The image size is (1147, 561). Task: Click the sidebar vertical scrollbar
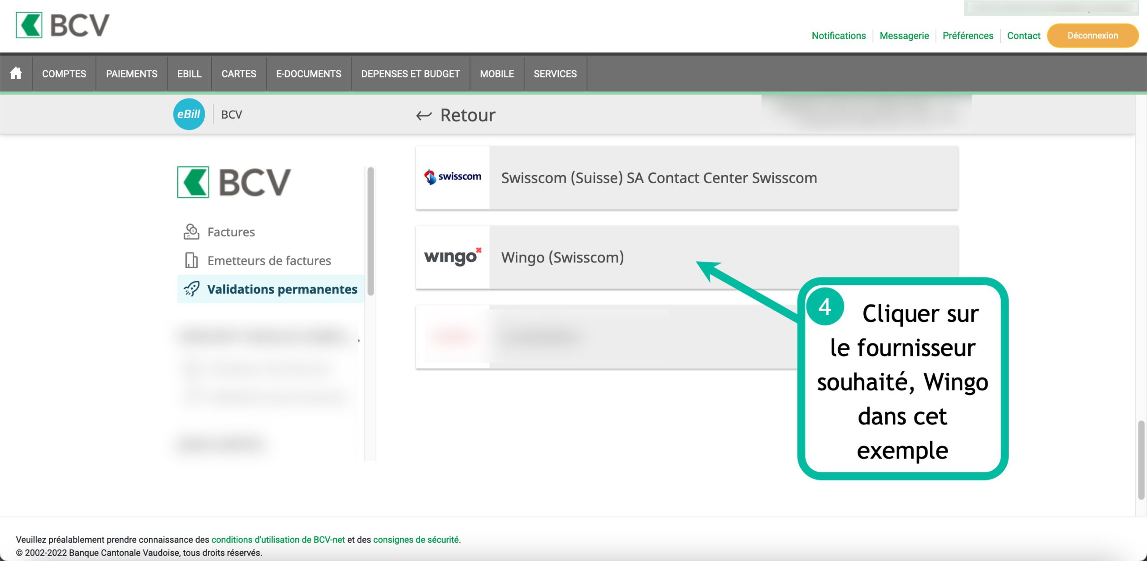(371, 231)
